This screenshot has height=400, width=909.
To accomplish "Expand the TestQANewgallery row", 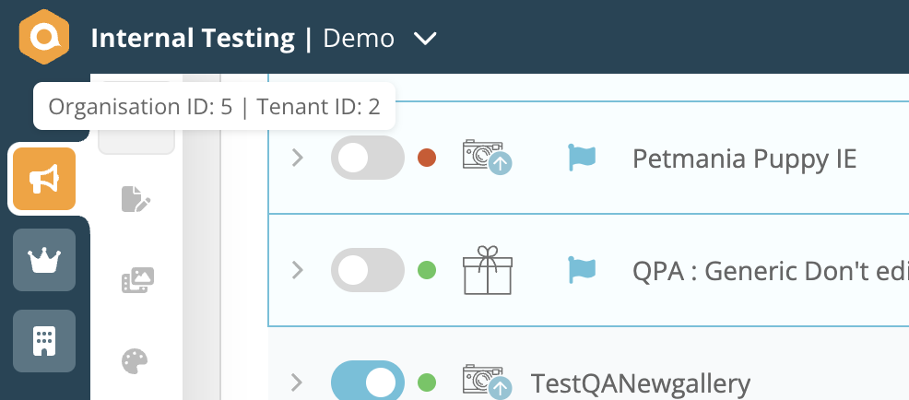I will (x=297, y=382).
